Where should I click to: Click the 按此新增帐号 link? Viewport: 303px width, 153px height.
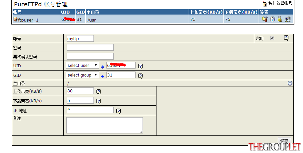(x=280, y=3)
